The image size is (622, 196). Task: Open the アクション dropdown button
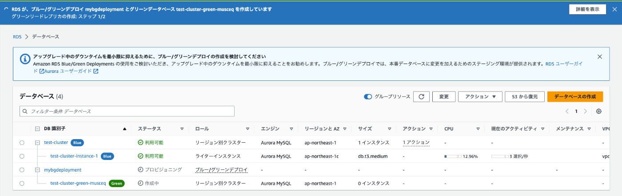point(480,96)
